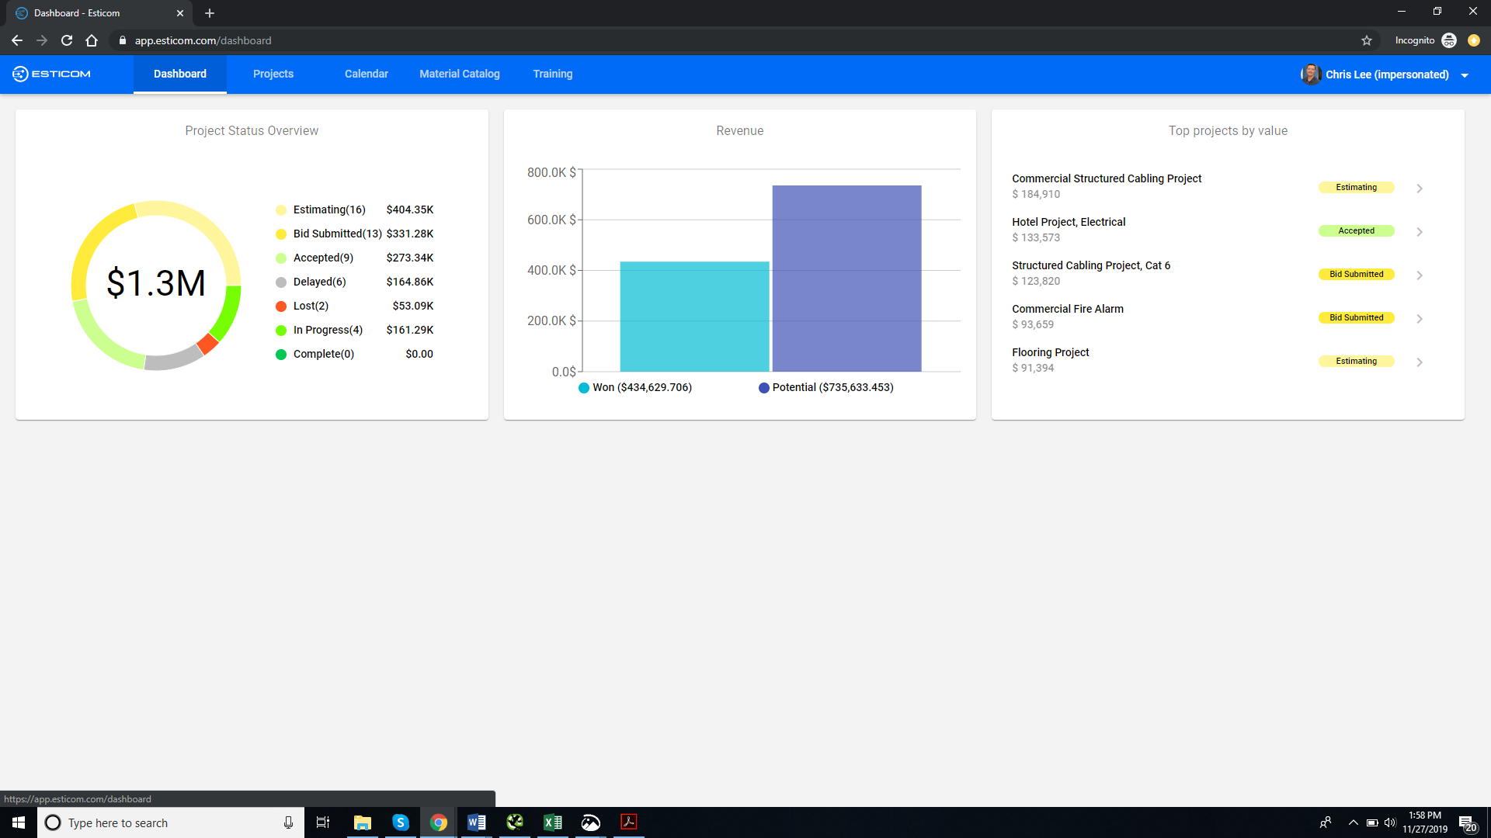This screenshot has width=1491, height=838.
Task: Click the bookmark star icon
Action: pyautogui.click(x=1367, y=40)
